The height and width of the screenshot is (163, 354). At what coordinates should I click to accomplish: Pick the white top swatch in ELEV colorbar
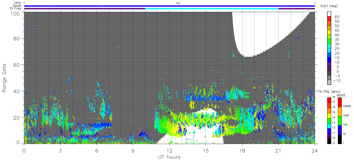click(x=329, y=14)
